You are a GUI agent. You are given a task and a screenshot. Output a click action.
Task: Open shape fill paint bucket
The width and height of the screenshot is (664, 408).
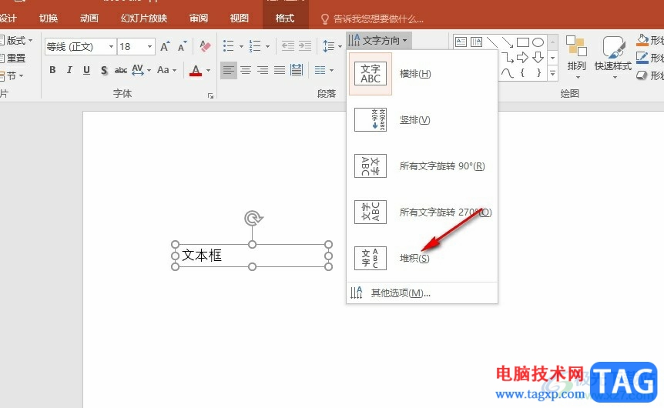point(642,40)
